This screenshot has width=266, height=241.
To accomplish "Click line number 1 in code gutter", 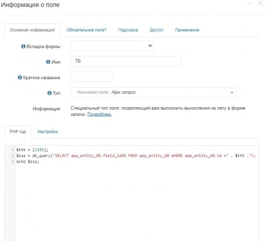I will tap(13, 150).
